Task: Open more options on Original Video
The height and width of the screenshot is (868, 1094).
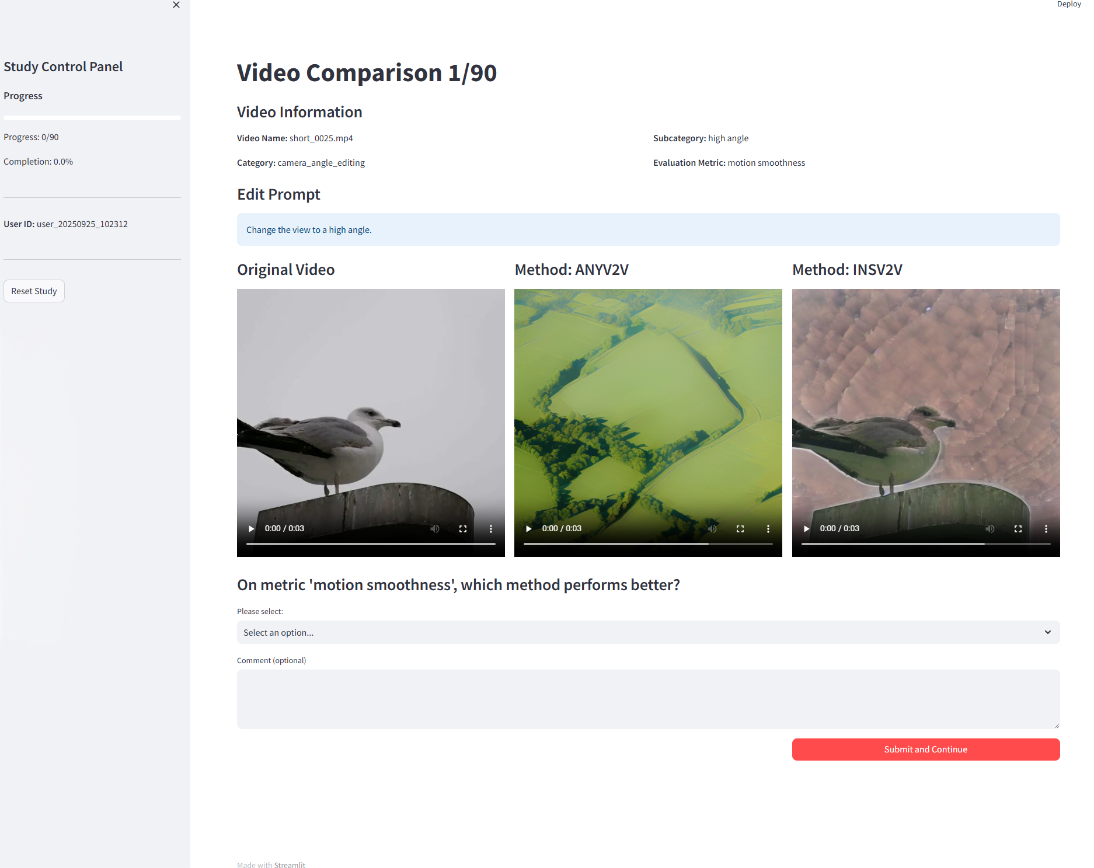Action: click(x=491, y=529)
